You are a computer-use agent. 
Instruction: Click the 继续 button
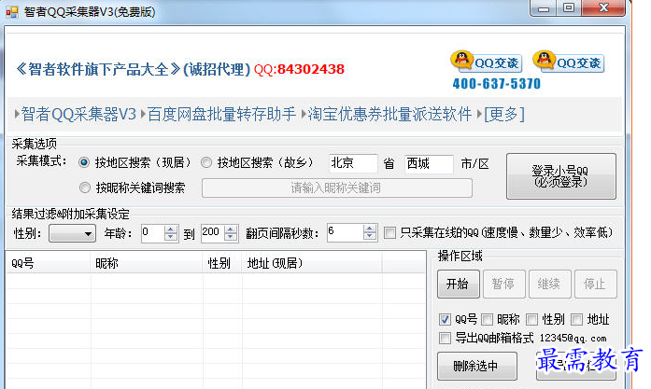550,285
